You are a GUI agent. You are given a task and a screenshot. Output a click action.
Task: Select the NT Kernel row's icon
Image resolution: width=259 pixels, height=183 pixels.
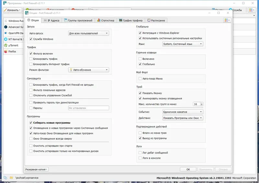(x=6, y=39)
